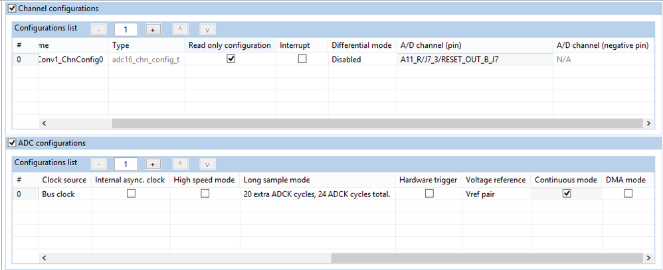Click plus button in ADC configurations list
663x270 pixels.
[x=151, y=164]
